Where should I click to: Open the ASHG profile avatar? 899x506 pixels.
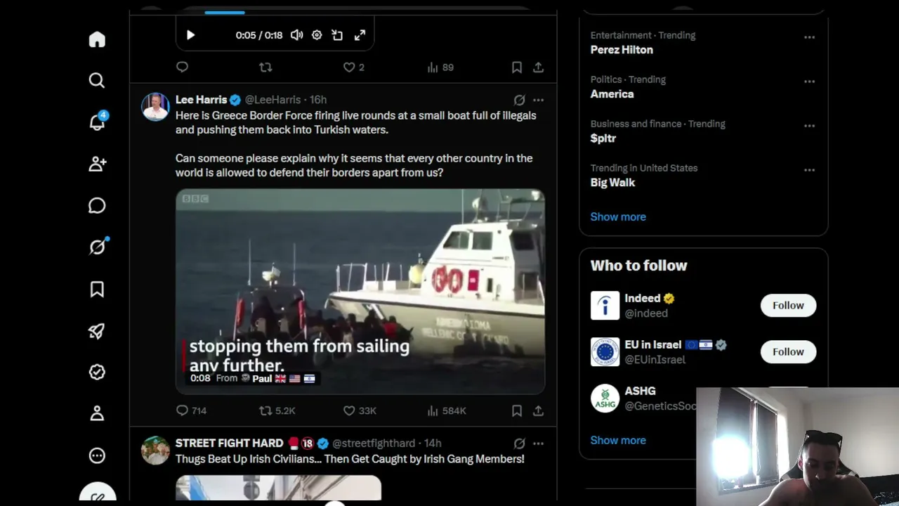coord(605,398)
